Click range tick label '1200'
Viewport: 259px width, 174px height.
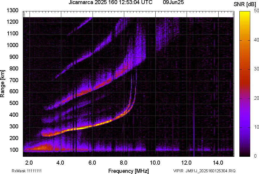point(12,22)
